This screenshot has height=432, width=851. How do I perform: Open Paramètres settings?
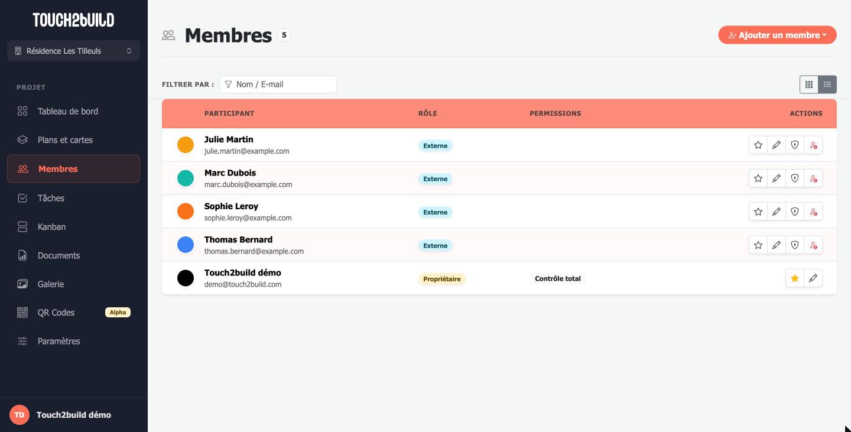73,341
